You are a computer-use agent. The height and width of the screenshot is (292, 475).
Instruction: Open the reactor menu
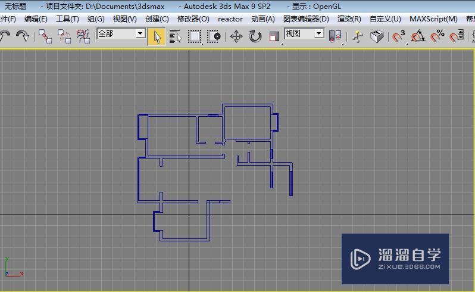coord(230,19)
